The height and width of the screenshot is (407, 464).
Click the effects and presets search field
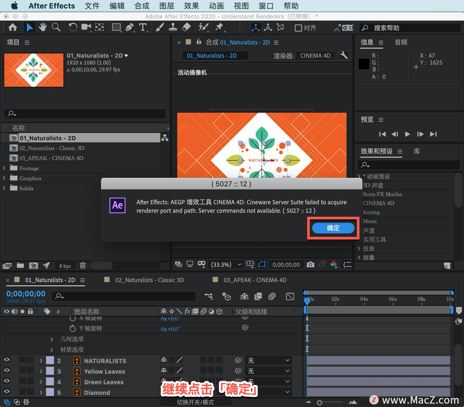tap(409, 165)
